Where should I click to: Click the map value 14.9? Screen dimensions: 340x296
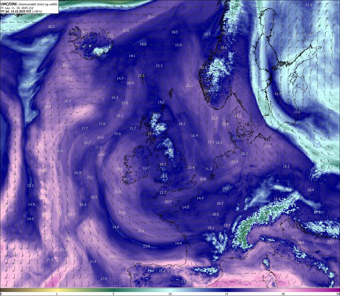click(x=31, y=205)
